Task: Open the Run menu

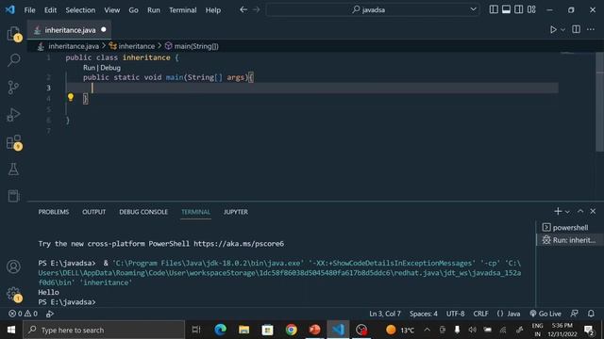Action: 153,10
